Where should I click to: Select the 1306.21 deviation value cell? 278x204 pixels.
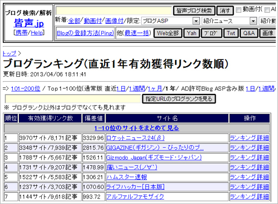coord(93,177)
